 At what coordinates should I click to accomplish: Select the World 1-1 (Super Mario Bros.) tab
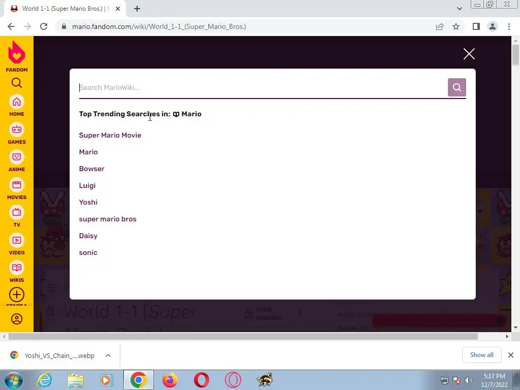[x=65, y=9]
